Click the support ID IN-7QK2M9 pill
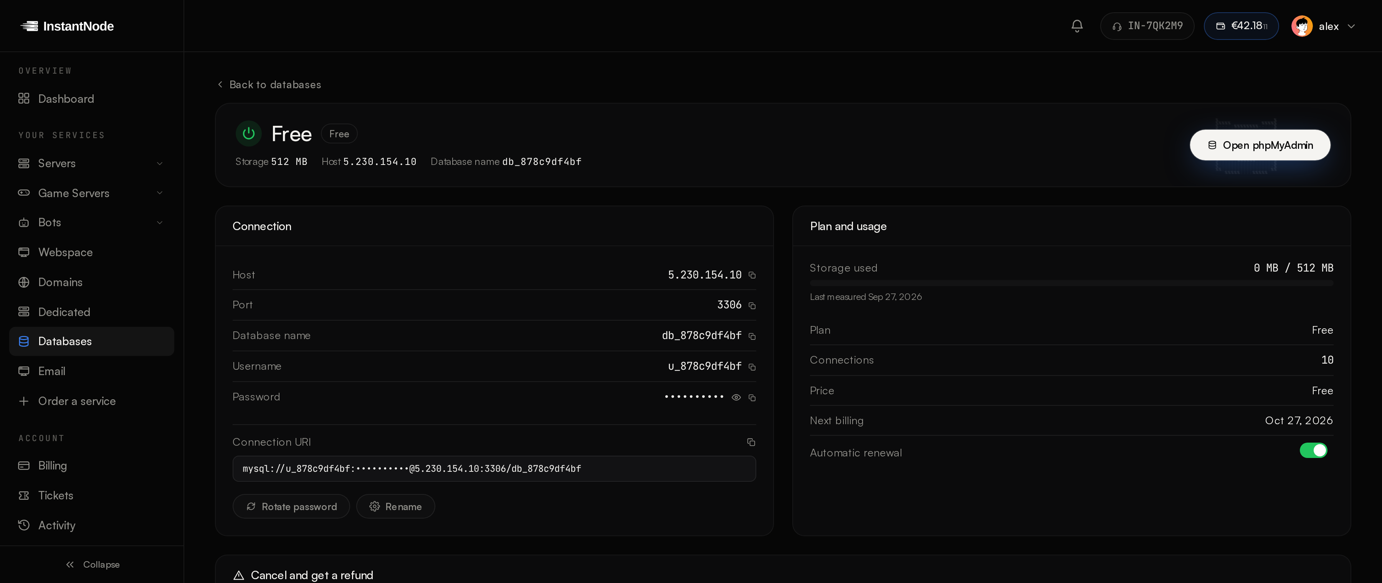This screenshot has width=1382, height=583. coord(1147,26)
